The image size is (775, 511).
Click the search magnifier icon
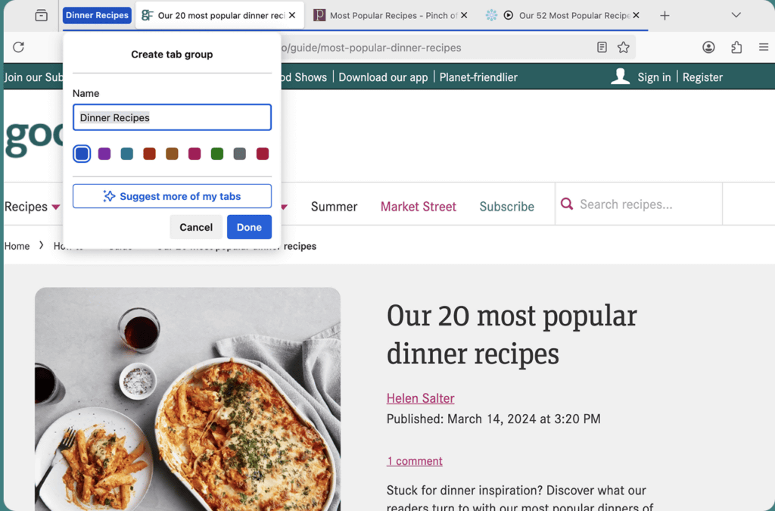click(x=566, y=204)
